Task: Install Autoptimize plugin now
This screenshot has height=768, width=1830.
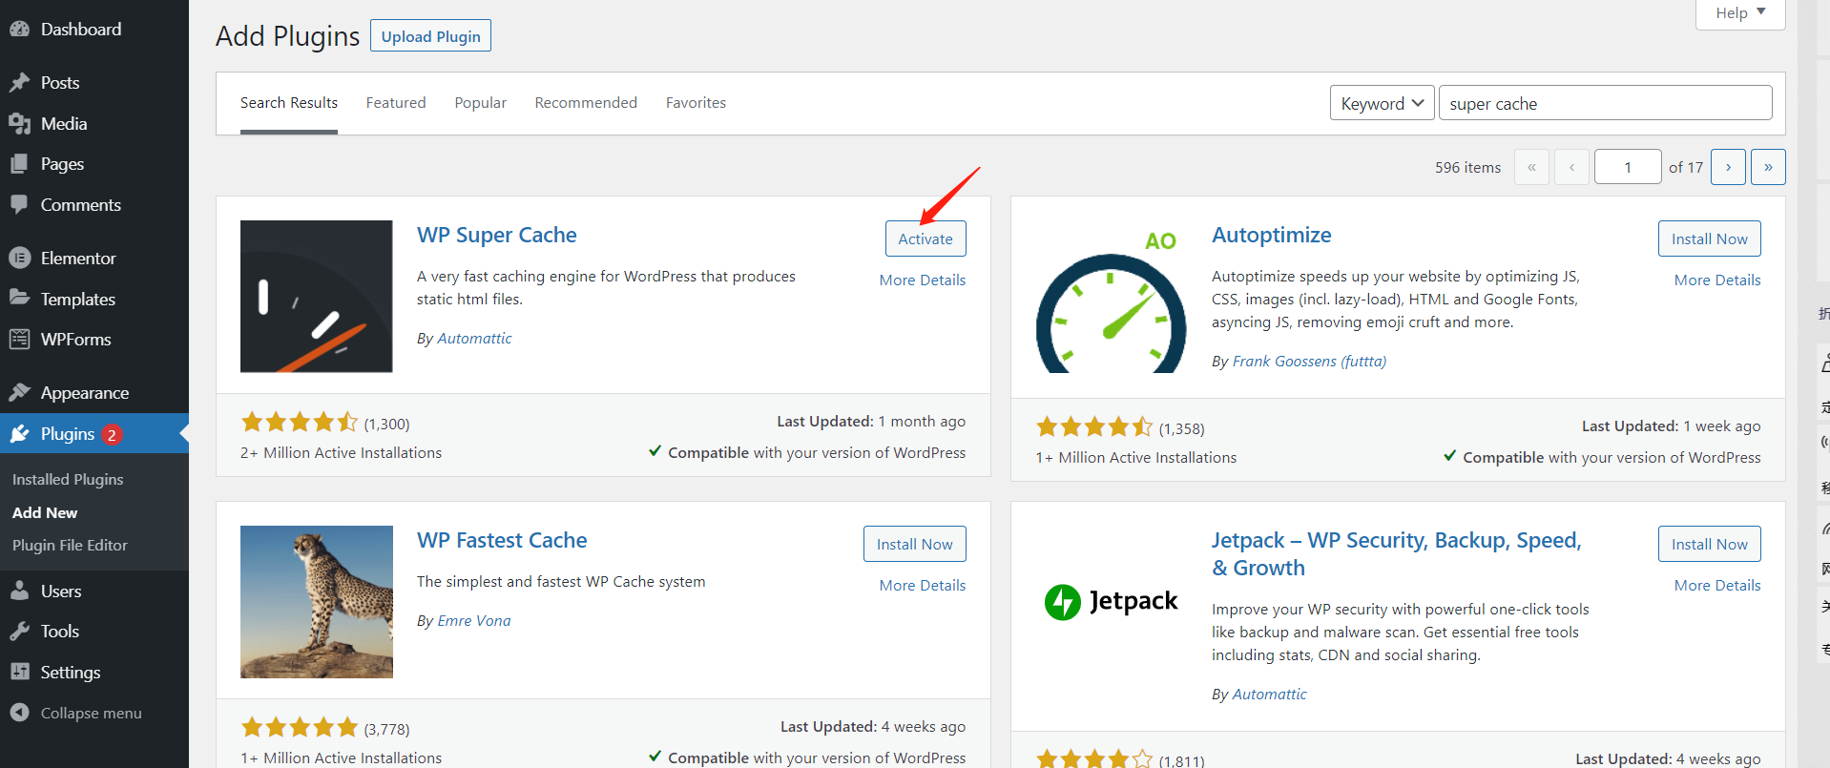Action: click(1709, 239)
